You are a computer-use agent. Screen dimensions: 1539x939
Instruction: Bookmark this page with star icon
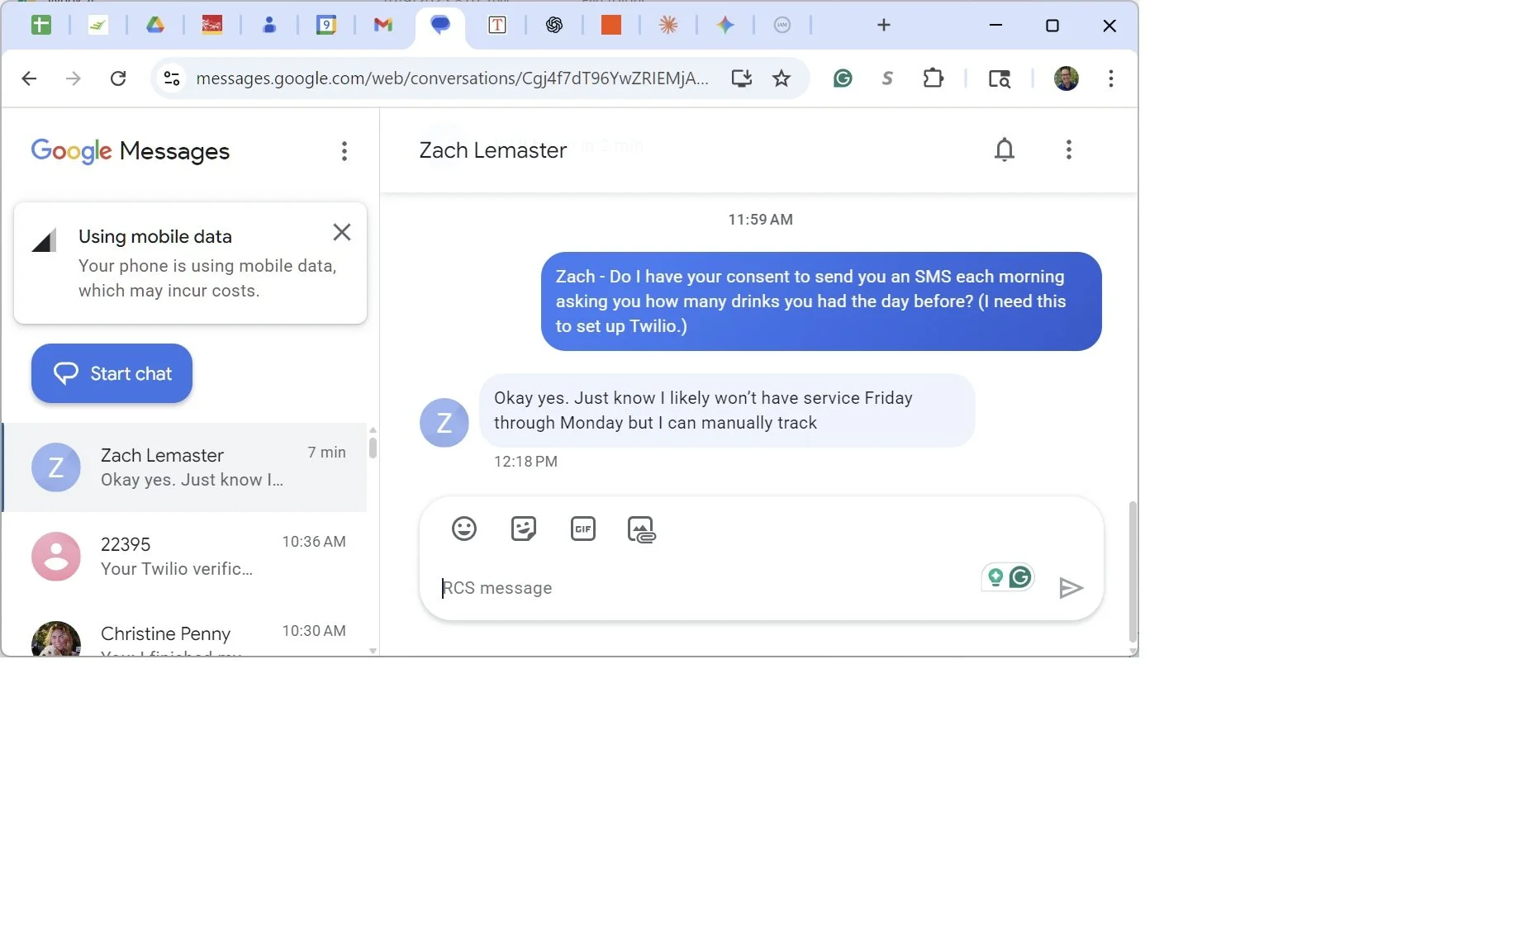click(781, 78)
